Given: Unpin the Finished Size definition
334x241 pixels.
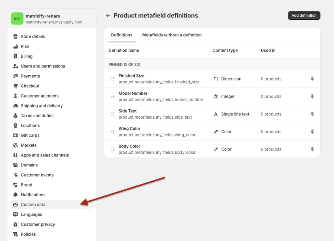Looking at the screenshot, I should click(312, 79).
